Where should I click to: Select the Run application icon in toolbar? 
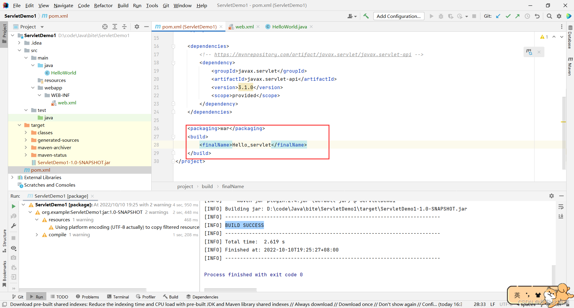[431, 16]
